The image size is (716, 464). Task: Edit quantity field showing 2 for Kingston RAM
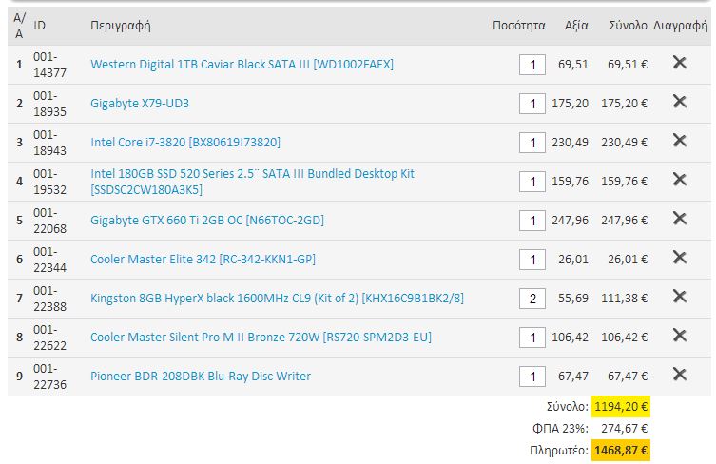click(532, 299)
